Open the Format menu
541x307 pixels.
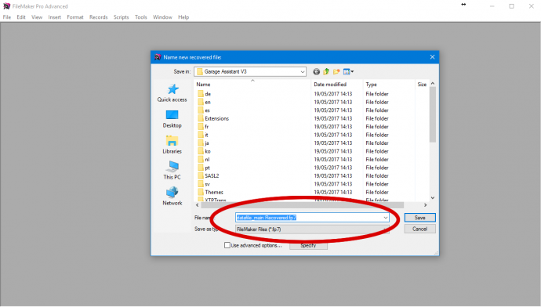click(x=75, y=17)
